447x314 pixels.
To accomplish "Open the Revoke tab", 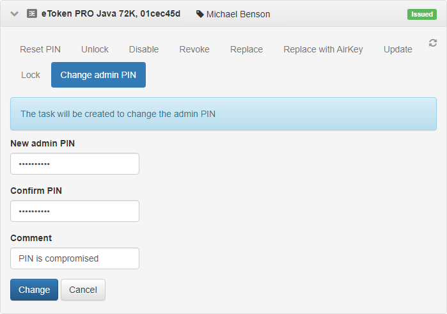I will [194, 49].
